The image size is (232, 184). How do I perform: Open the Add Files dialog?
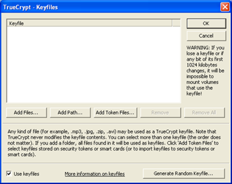tap(26, 113)
